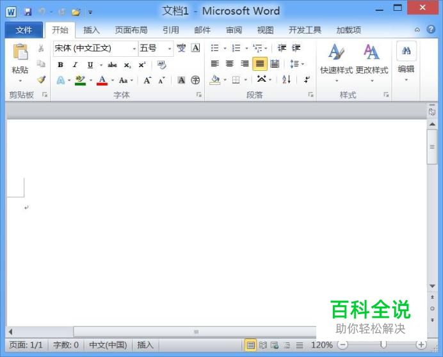The image size is (443, 357).
Task: Open the 文件 File tab
Action: point(24,30)
